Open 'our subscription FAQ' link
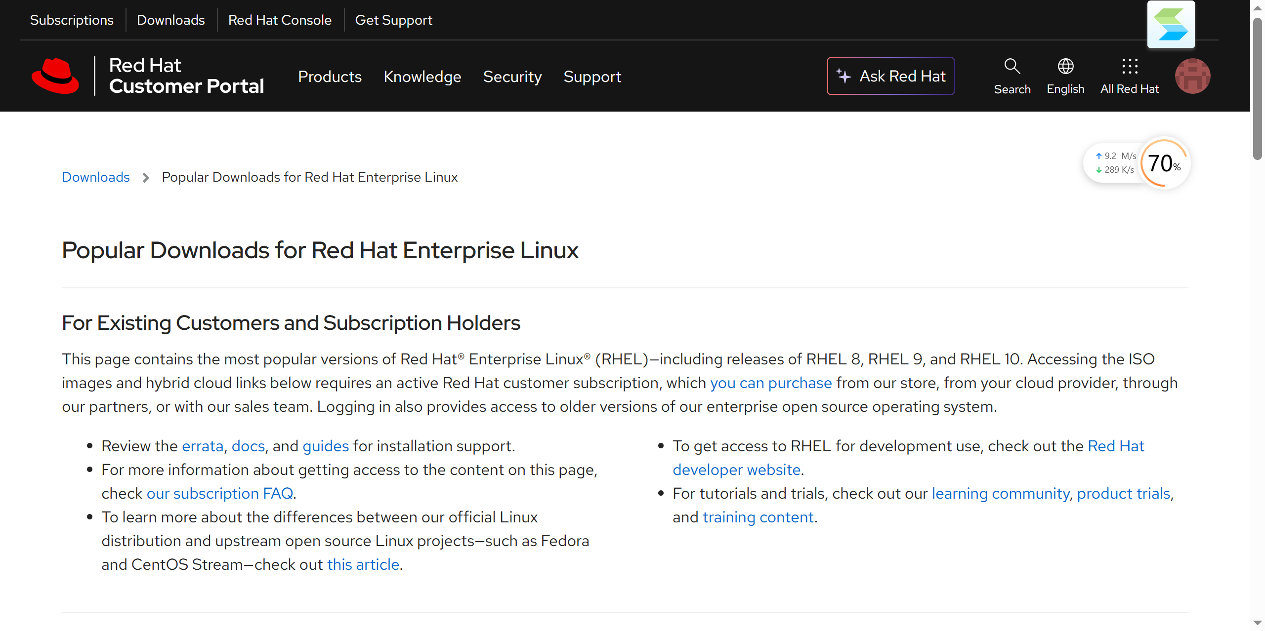This screenshot has height=631, width=1265. click(x=220, y=493)
